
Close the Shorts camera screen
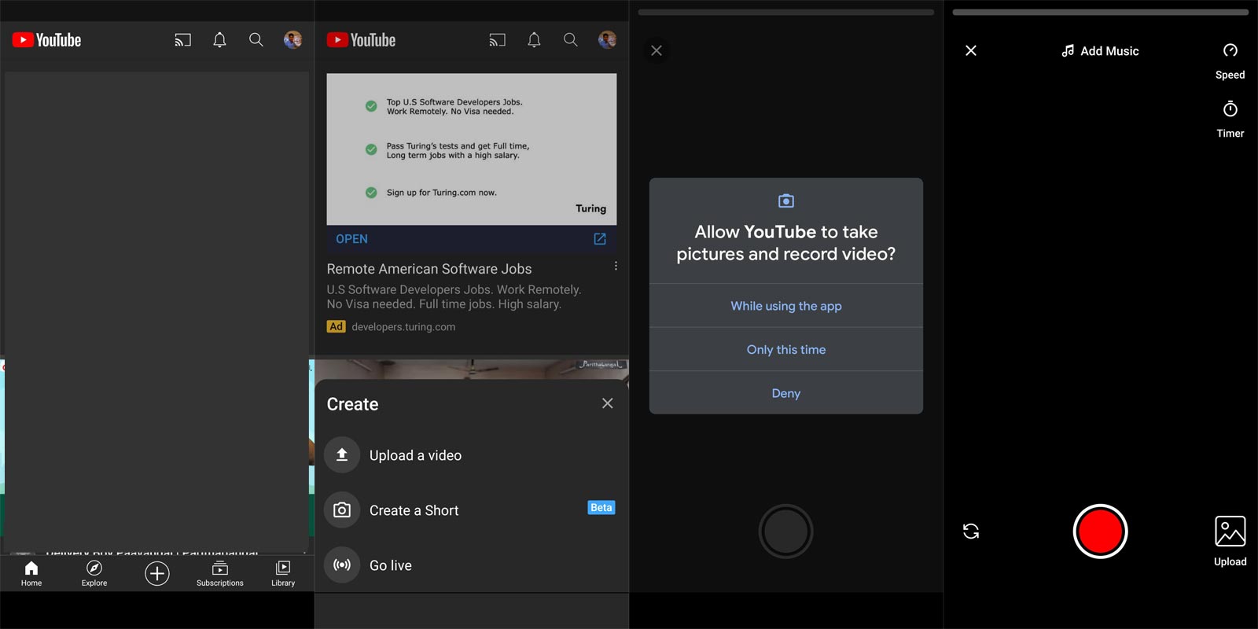tap(971, 50)
